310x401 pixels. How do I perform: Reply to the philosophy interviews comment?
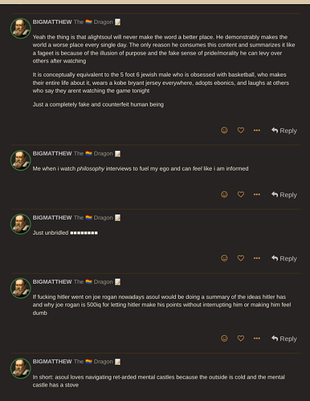coord(284,195)
